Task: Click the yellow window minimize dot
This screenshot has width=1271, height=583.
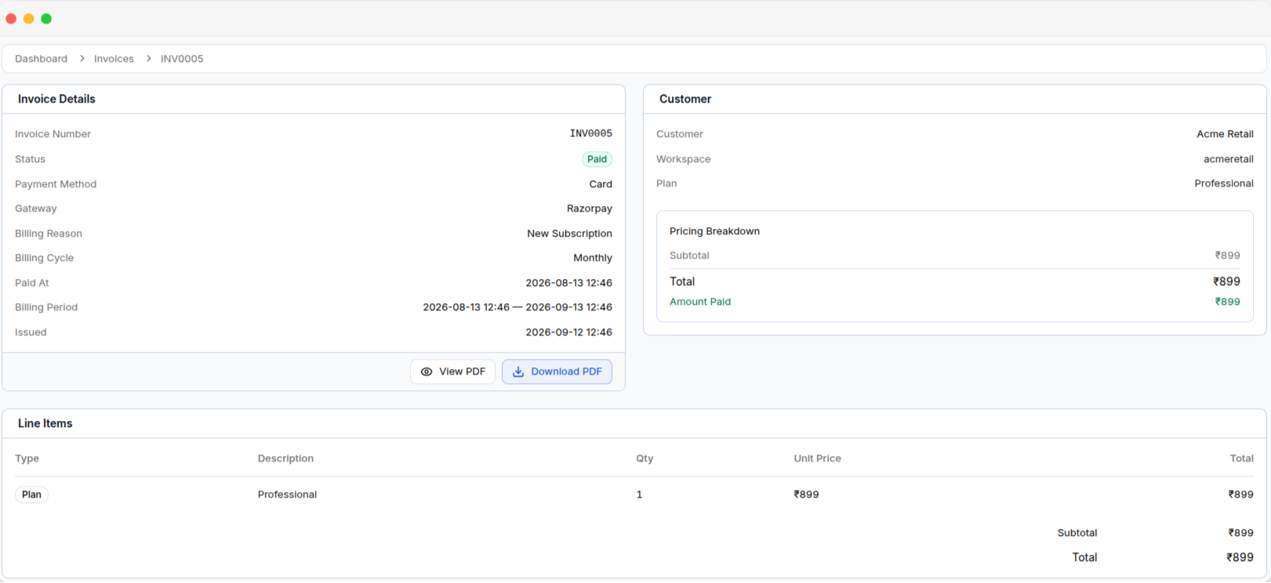Action: (x=29, y=19)
